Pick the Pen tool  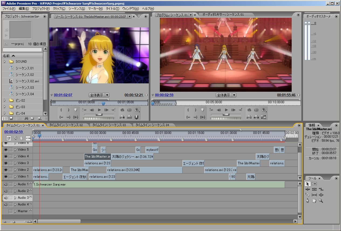click(308, 201)
